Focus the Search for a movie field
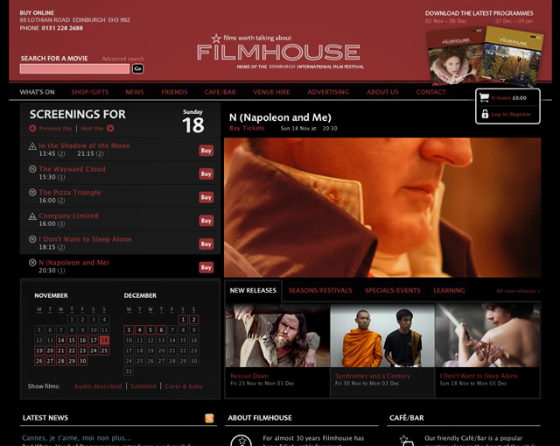Viewport: 560px width, 446px height. point(74,68)
